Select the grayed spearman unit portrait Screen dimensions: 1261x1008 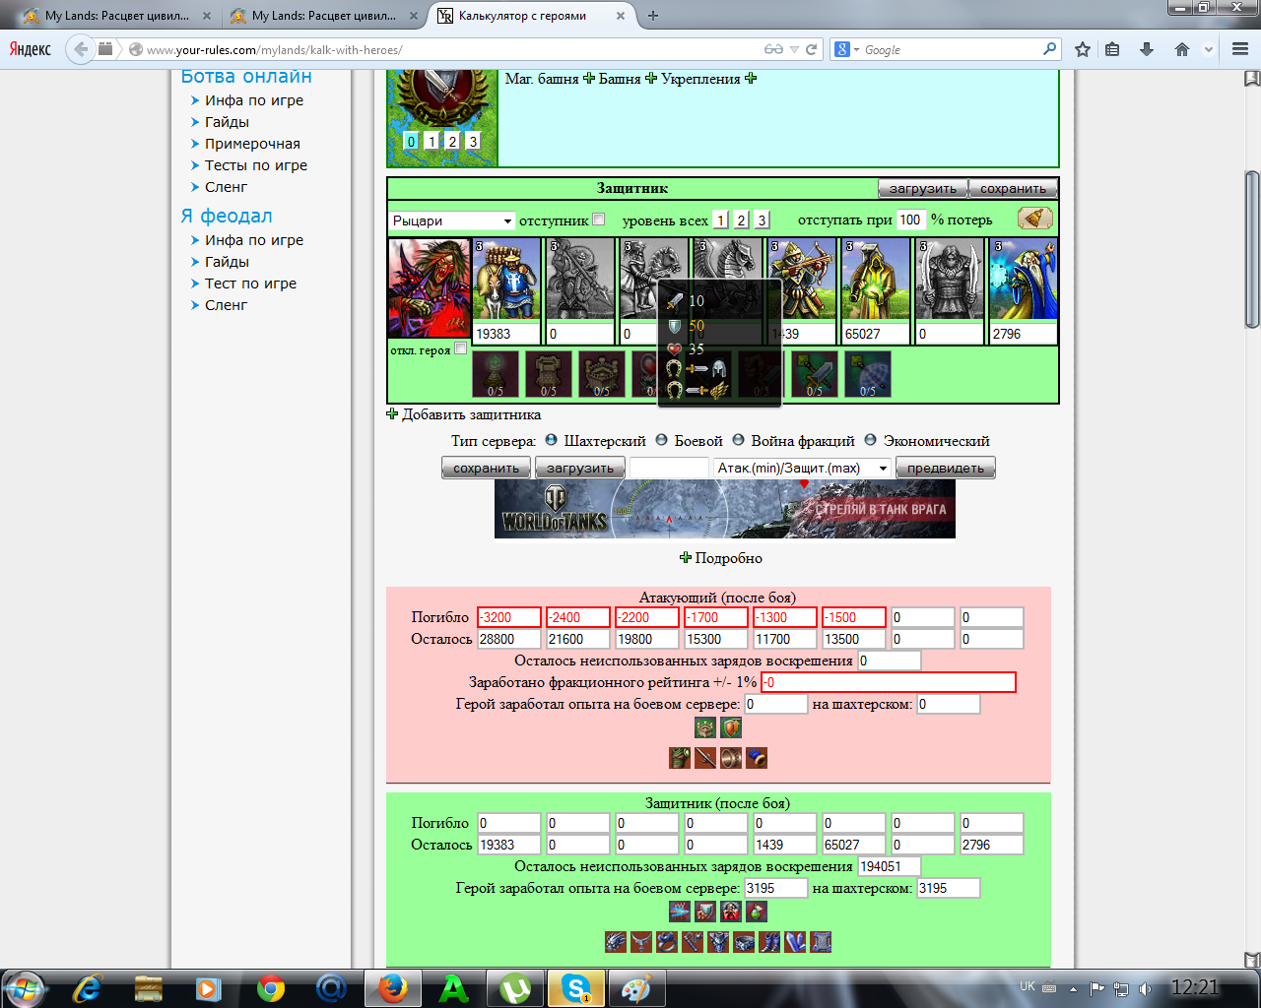(x=580, y=280)
